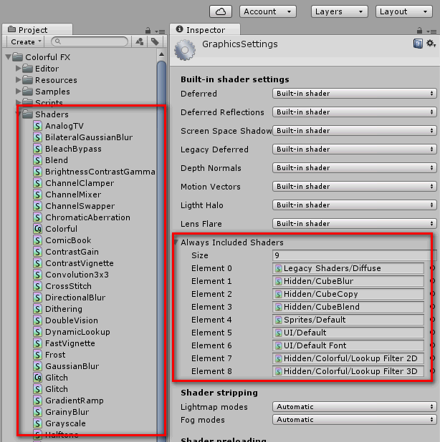Screen dimensions: 440x442
Task: Open the Lens Flare shader dropdown
Action: coord(355,224)
